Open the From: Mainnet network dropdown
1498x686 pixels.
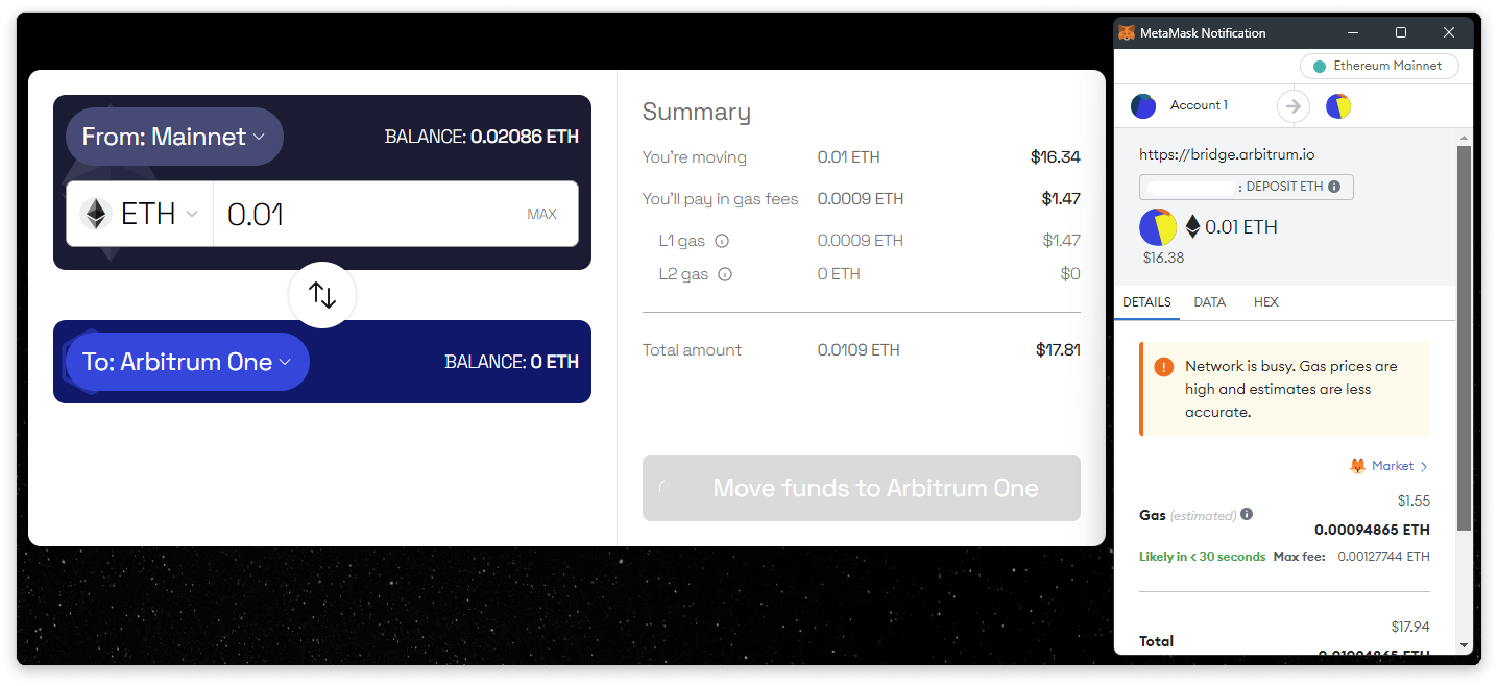pos(173,137)
